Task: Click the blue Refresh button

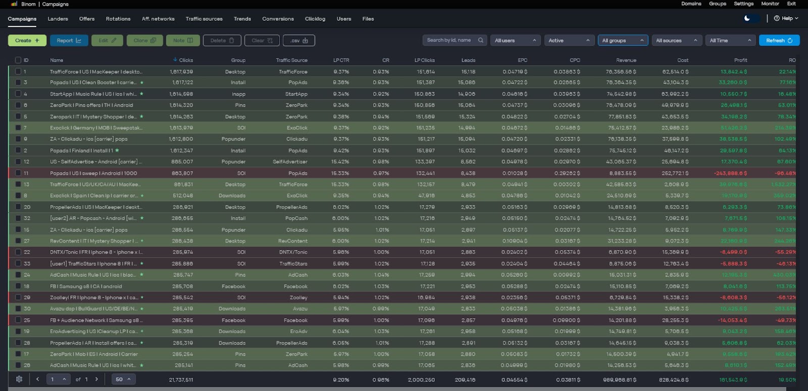Action: click(x=779, y=40)
